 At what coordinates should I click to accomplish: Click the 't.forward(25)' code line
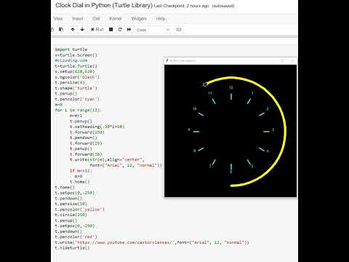86,143
